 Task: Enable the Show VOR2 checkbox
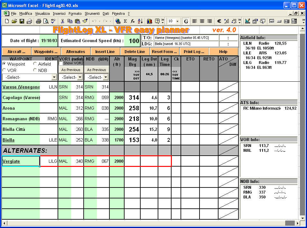(x=61, y=63)
